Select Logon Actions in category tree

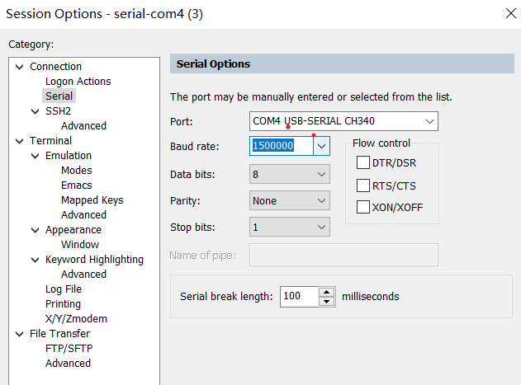tap(78, 82)
